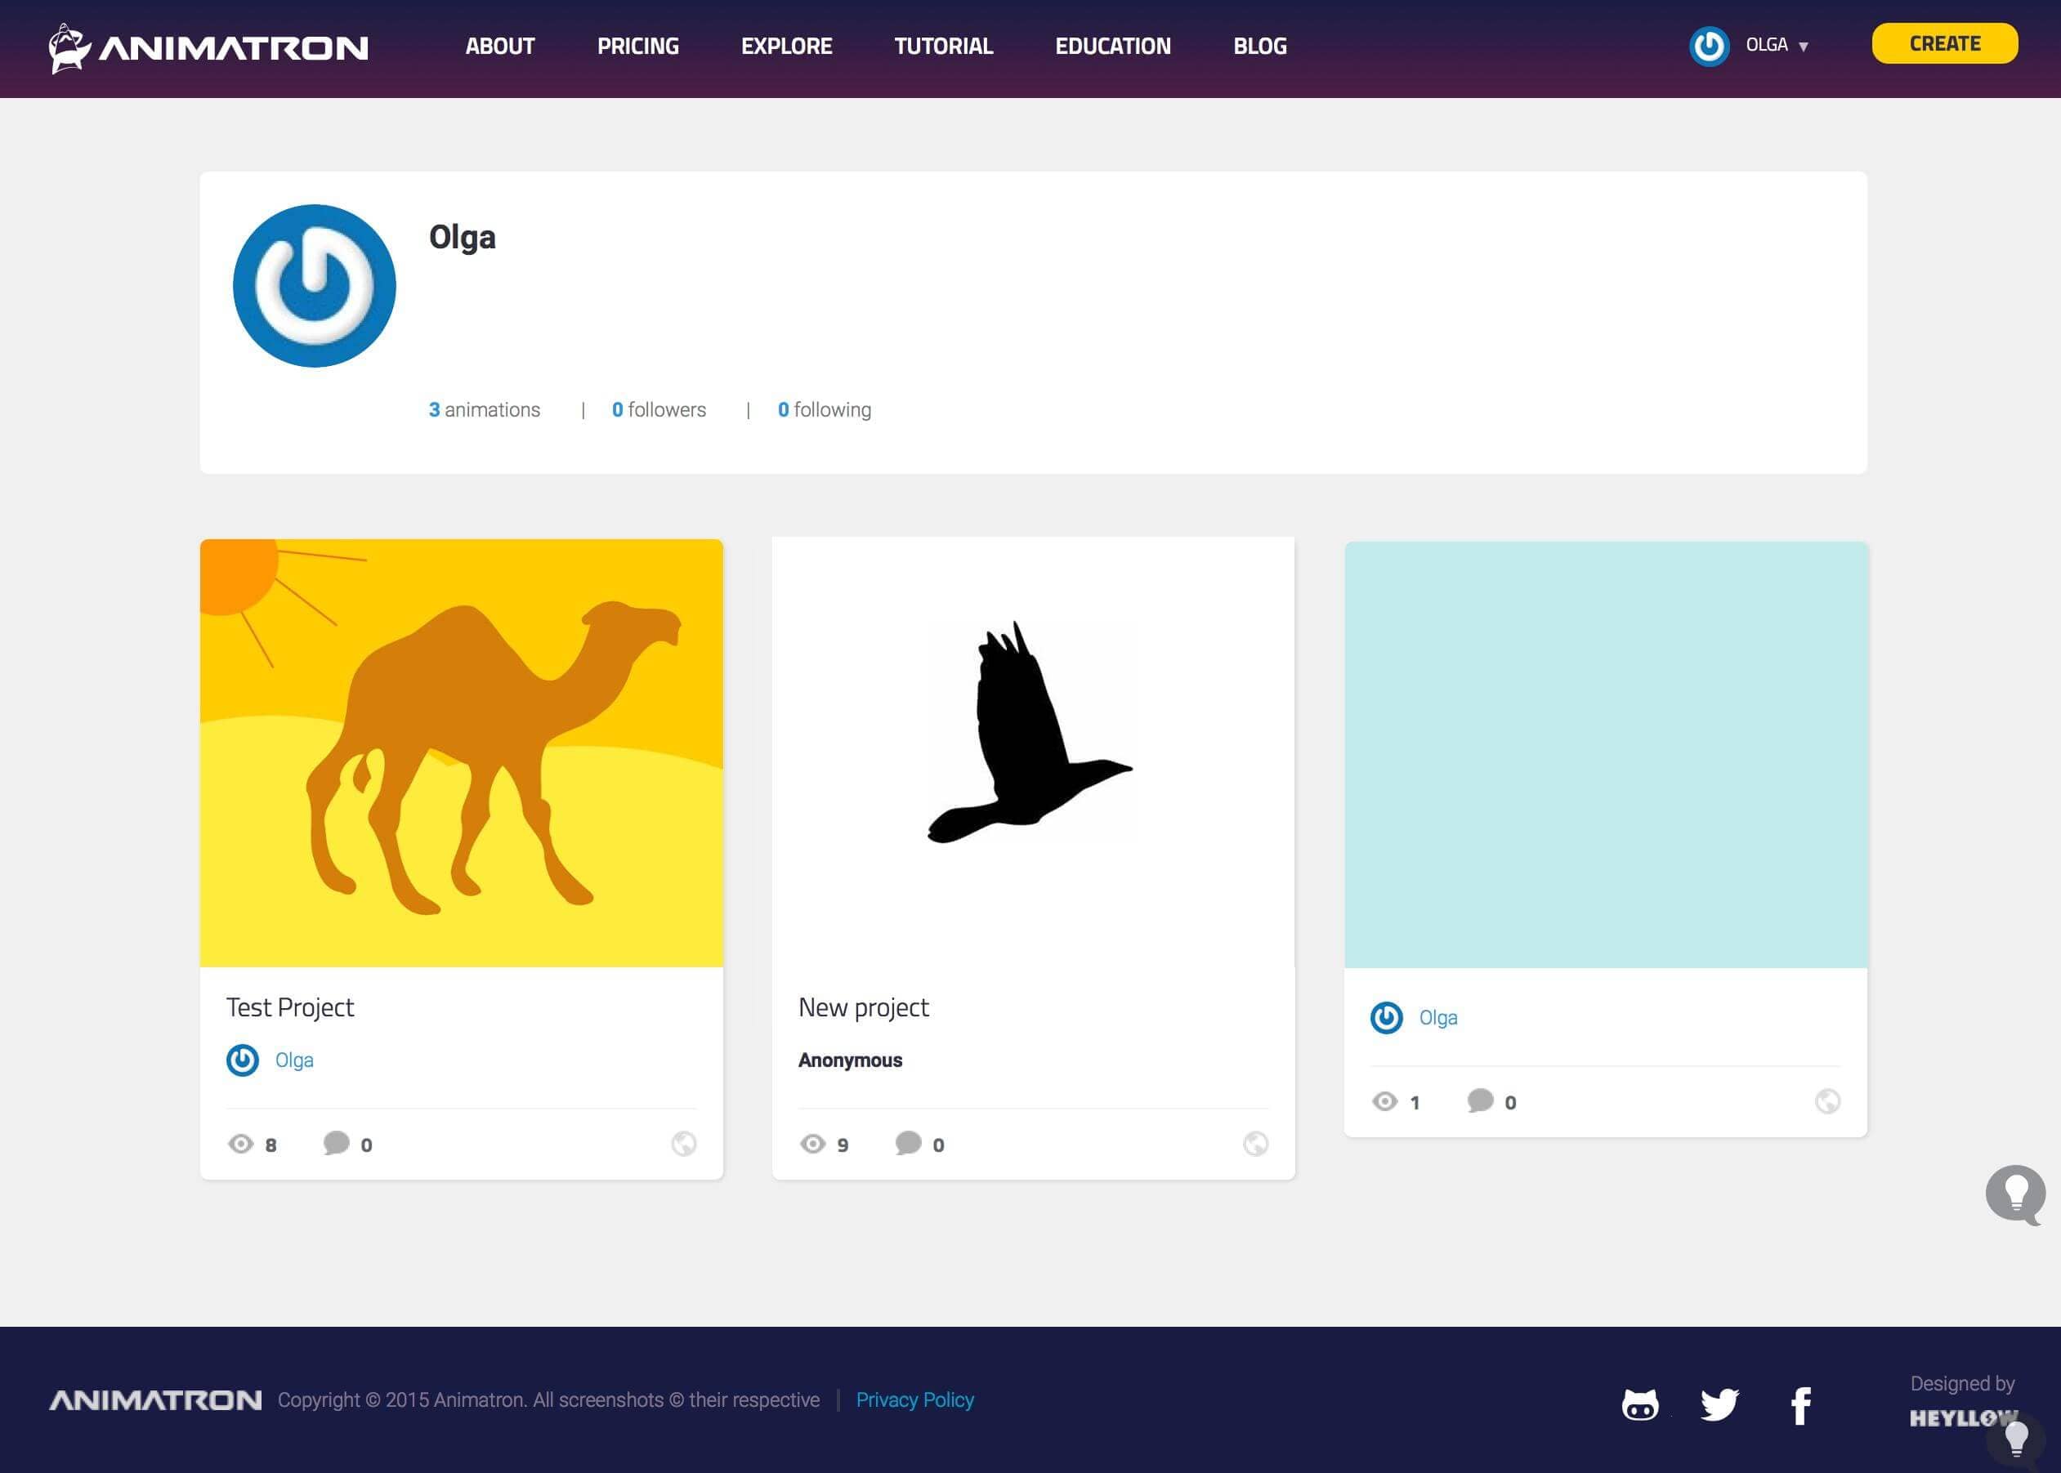Viewport: 2061px width, 1473px height.
Task: Click the lightbulb icon in footer corner
Action: point(2015,1439)
